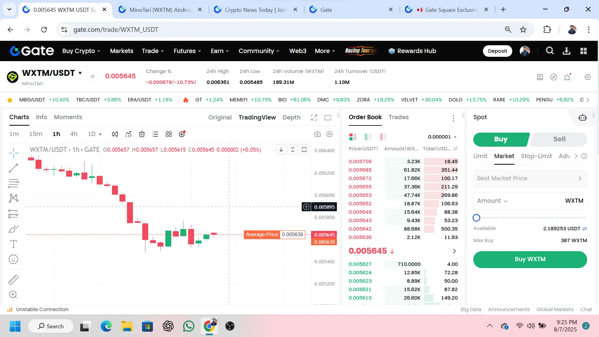Toggle the Total column unit switch

click(x=455, y=149)
